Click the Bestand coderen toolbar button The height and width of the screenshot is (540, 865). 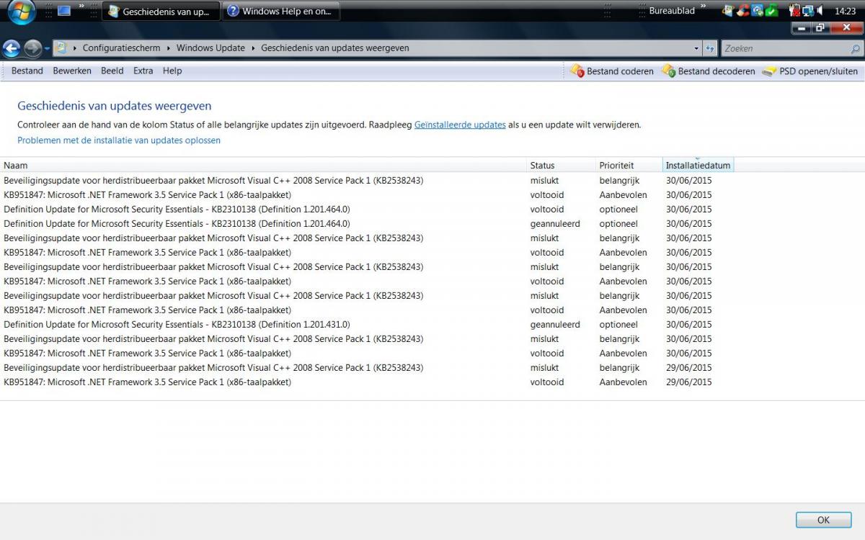coord(611,71)
